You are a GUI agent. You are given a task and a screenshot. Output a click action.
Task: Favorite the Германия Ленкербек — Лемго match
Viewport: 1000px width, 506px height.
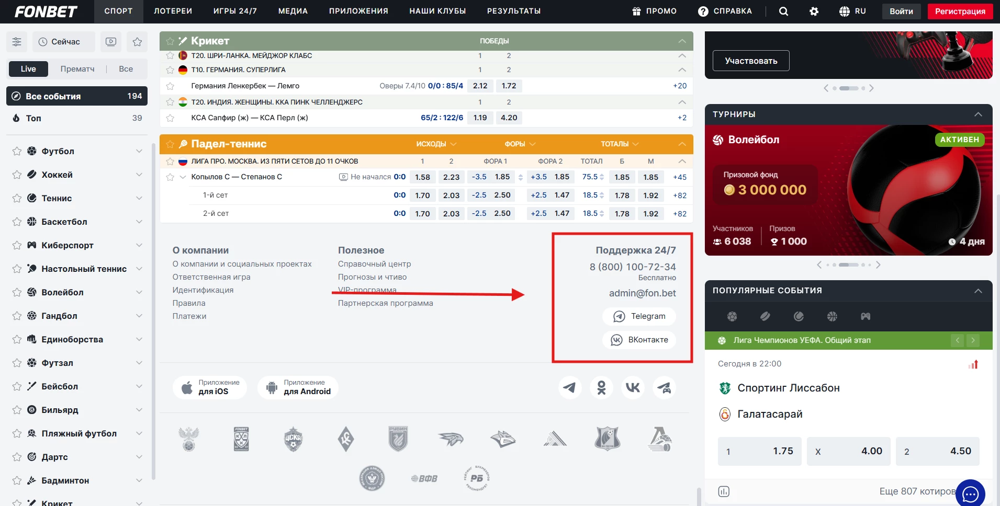(170, 86)
